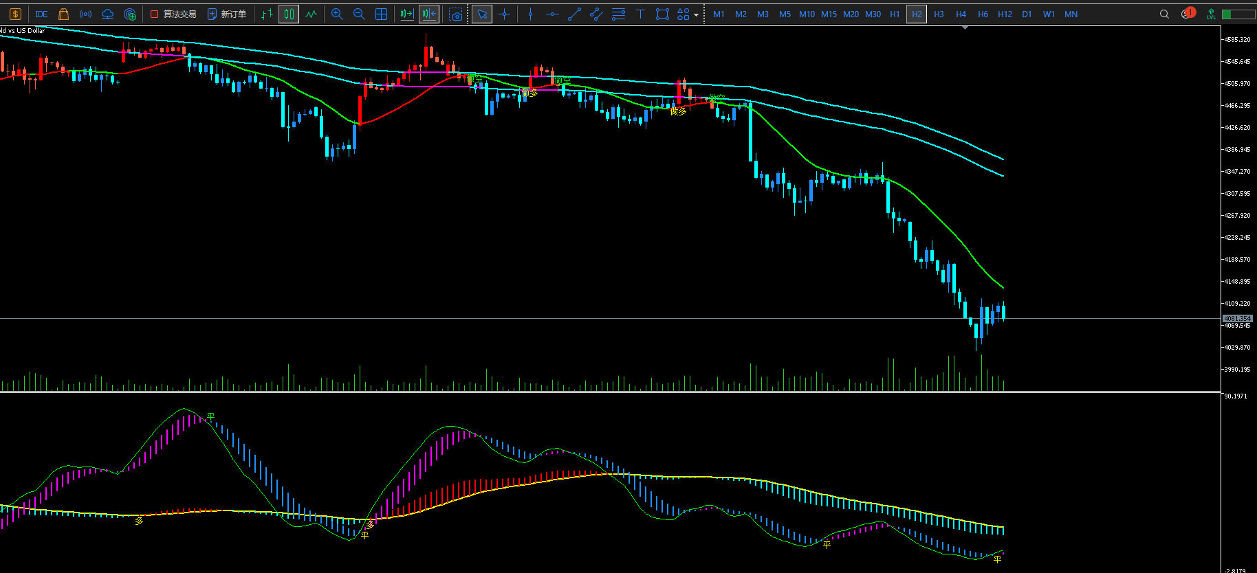The width and height of the screenshot is (1257, 573).
Task: Switch chart to candlesticks
Action: click(289, 14)
